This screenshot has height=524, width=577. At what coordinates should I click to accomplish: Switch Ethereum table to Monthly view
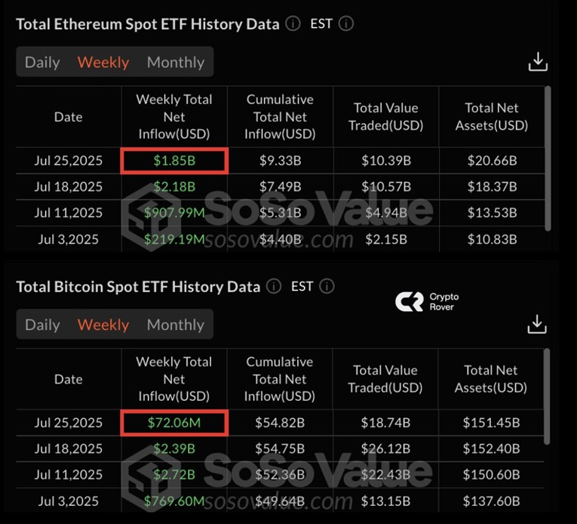[x=176, y=62]
